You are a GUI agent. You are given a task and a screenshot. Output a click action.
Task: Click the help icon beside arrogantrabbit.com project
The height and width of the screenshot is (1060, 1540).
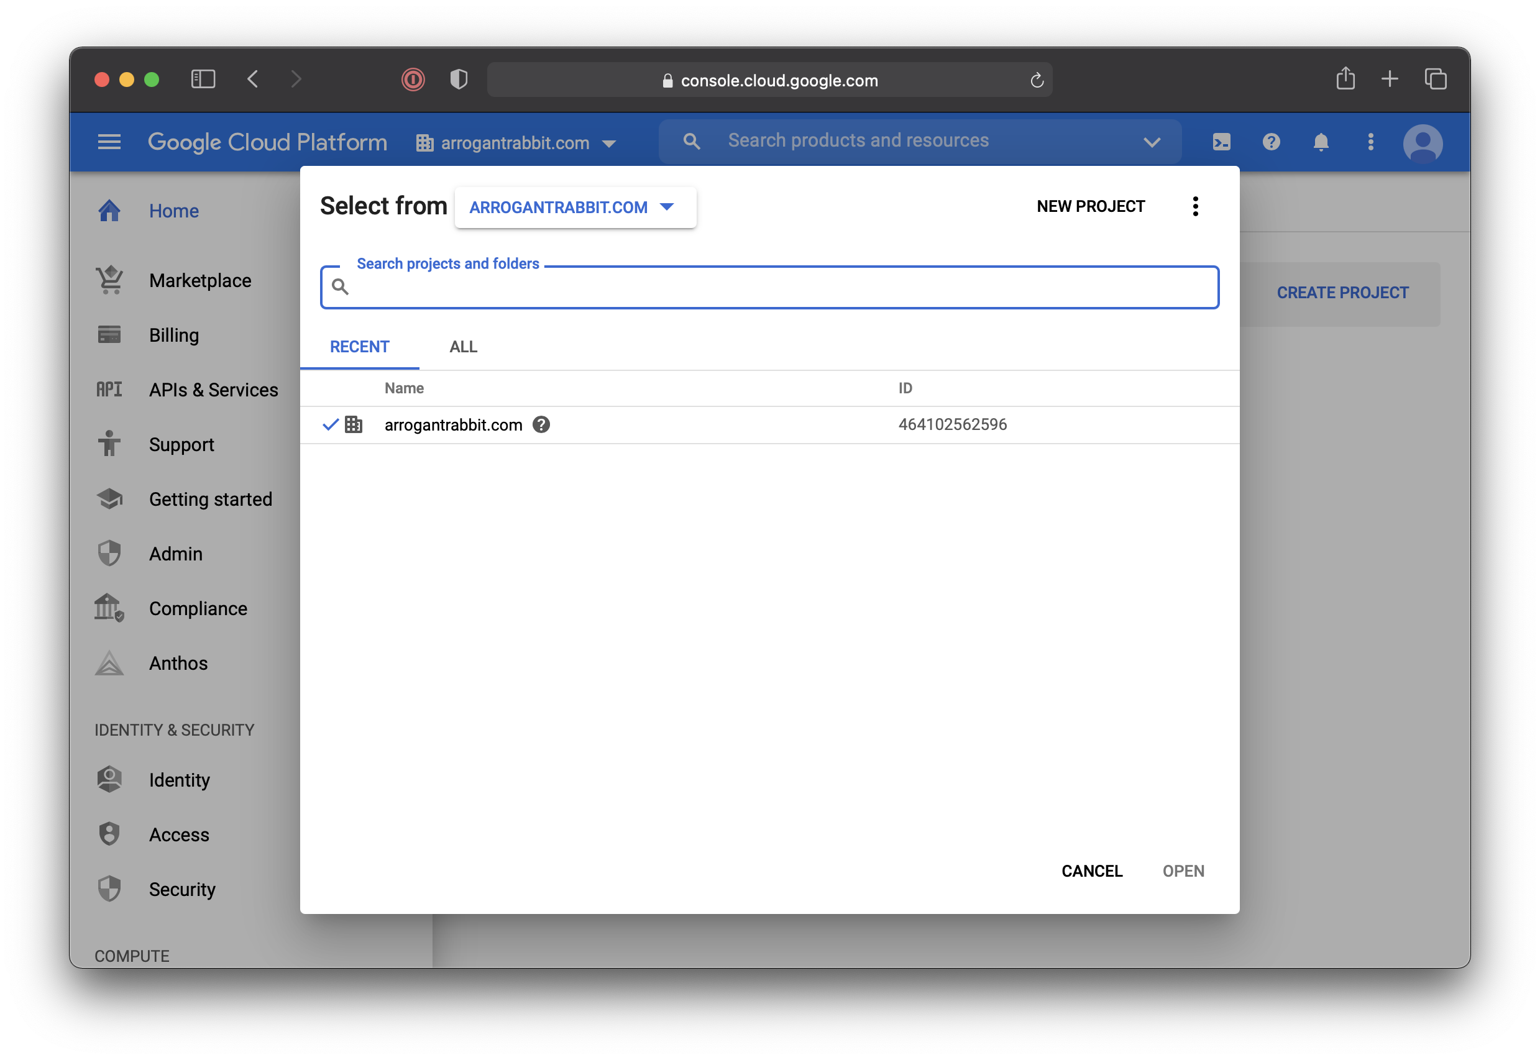pos(541,424)
